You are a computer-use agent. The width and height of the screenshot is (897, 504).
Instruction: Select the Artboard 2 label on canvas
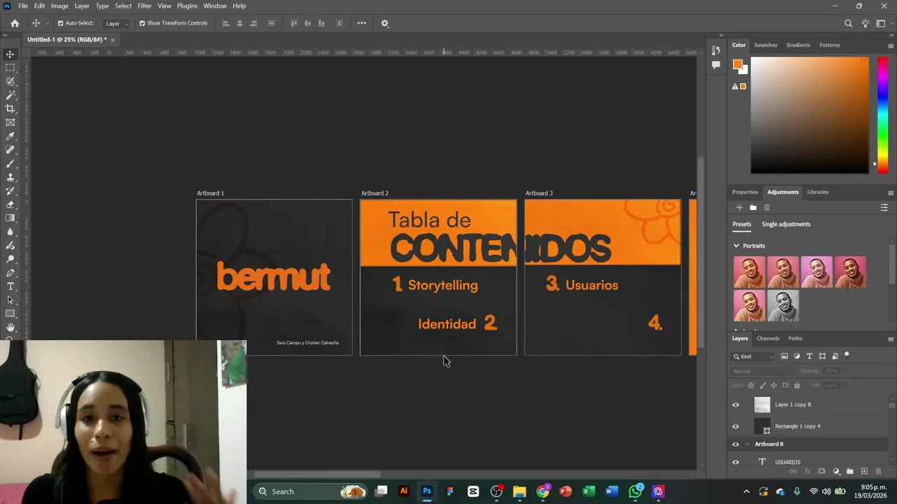[374, 193]
